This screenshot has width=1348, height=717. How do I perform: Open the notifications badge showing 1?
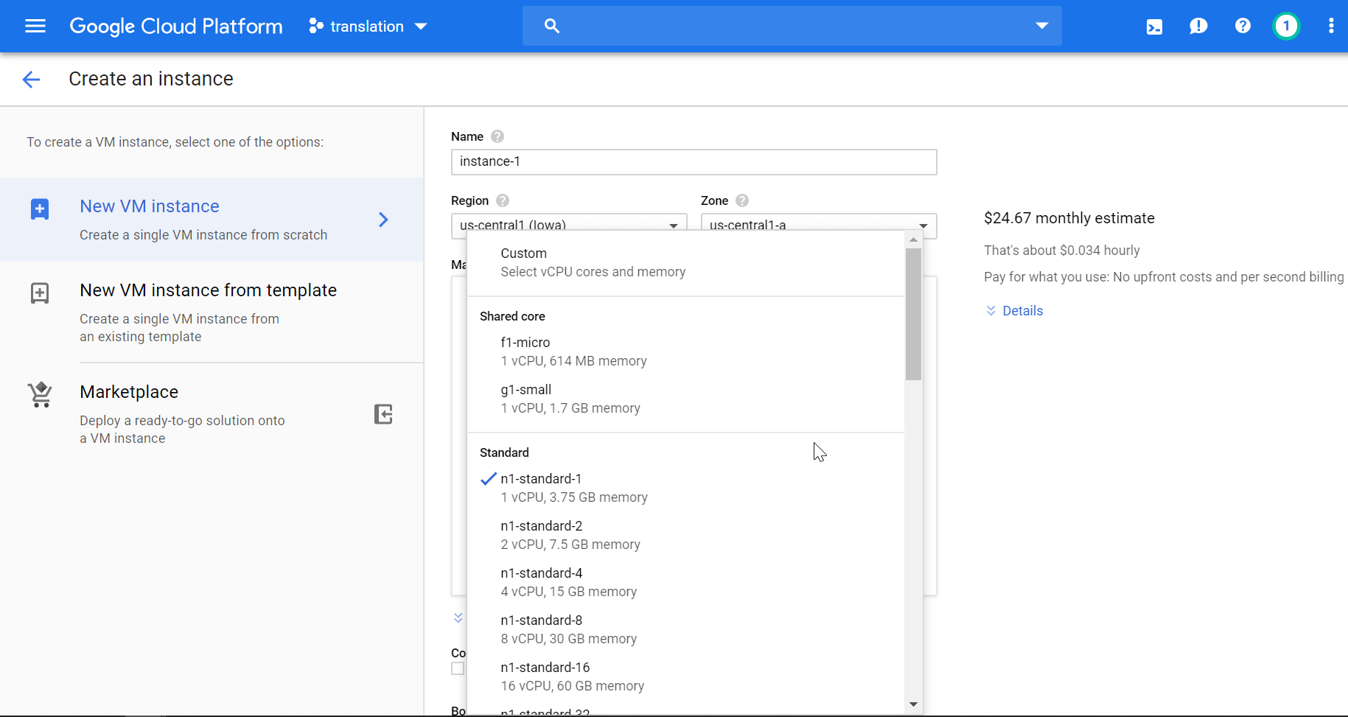tap(1286, 27)
